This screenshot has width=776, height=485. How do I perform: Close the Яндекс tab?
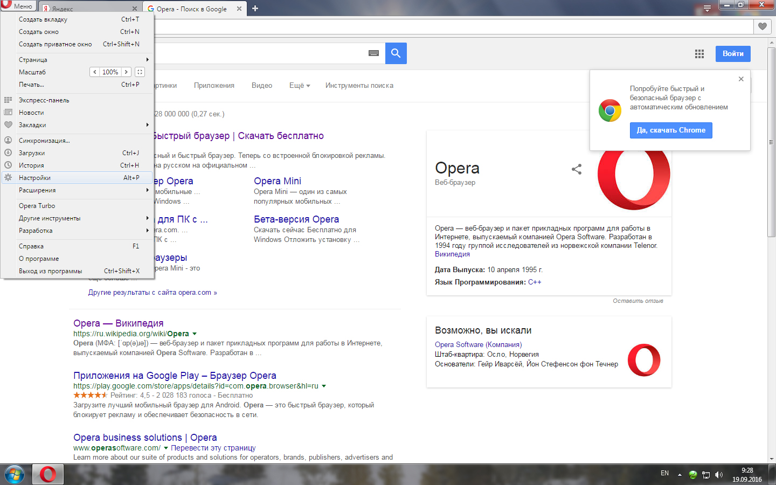tap(134, 9)
